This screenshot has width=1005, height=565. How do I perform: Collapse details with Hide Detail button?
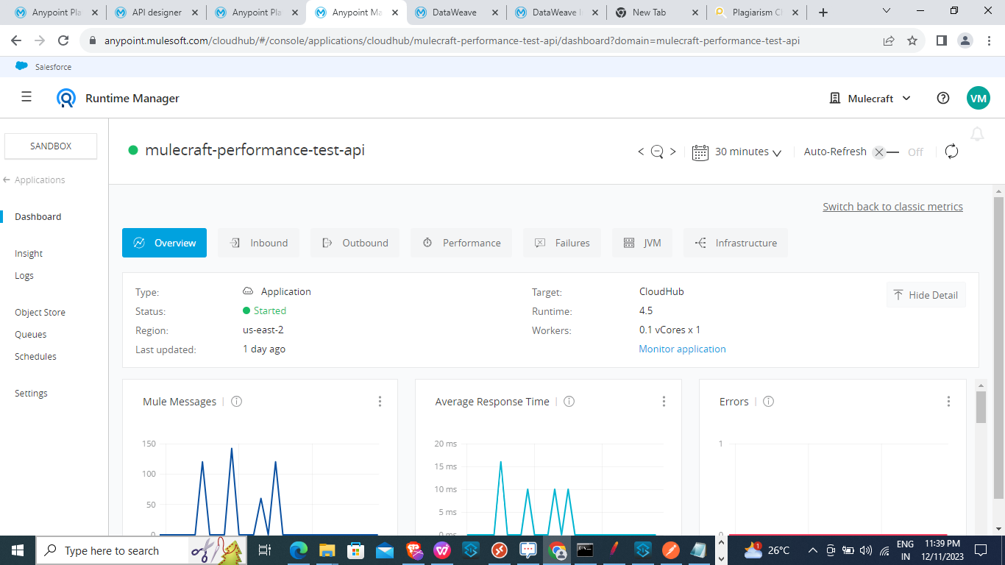click(926, 295)
